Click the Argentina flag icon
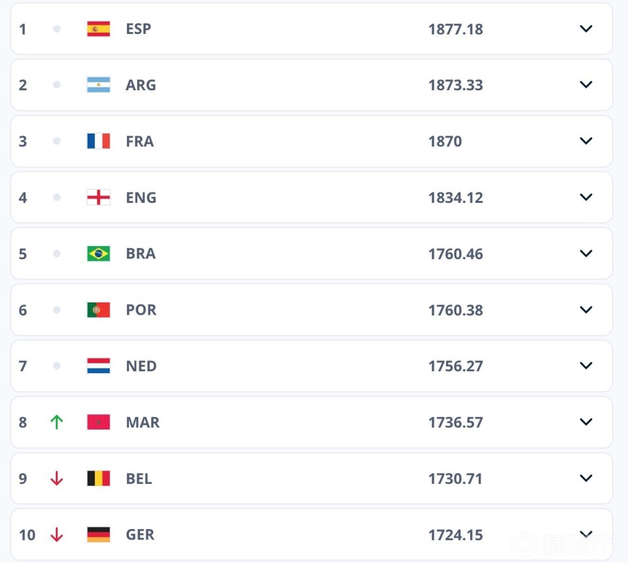Viewport: 628px width, 563px height. click(x=98, y=85)
